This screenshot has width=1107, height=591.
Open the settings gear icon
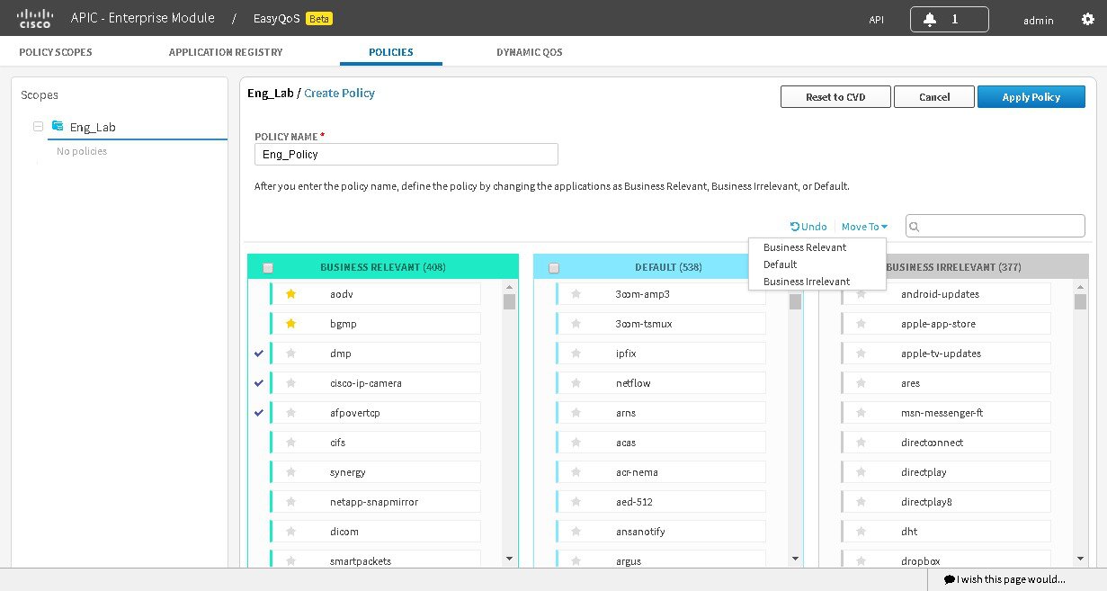coord(1086,18)
